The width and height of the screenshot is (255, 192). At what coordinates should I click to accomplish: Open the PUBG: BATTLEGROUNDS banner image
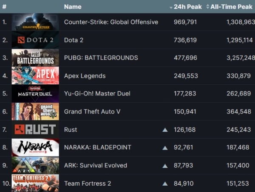click(x=35, y=58)
